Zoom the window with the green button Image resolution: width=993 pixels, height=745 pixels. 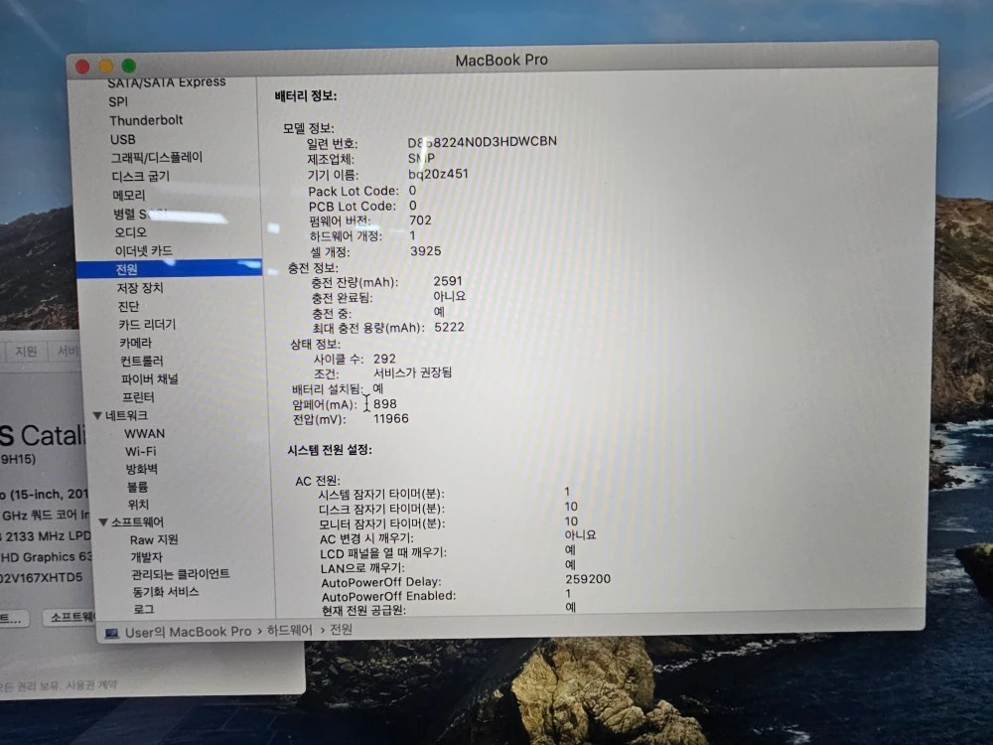click(x=129, y=66)
